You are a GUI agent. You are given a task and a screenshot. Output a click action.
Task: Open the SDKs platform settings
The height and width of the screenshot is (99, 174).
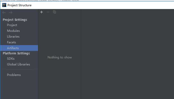[11, 59]
